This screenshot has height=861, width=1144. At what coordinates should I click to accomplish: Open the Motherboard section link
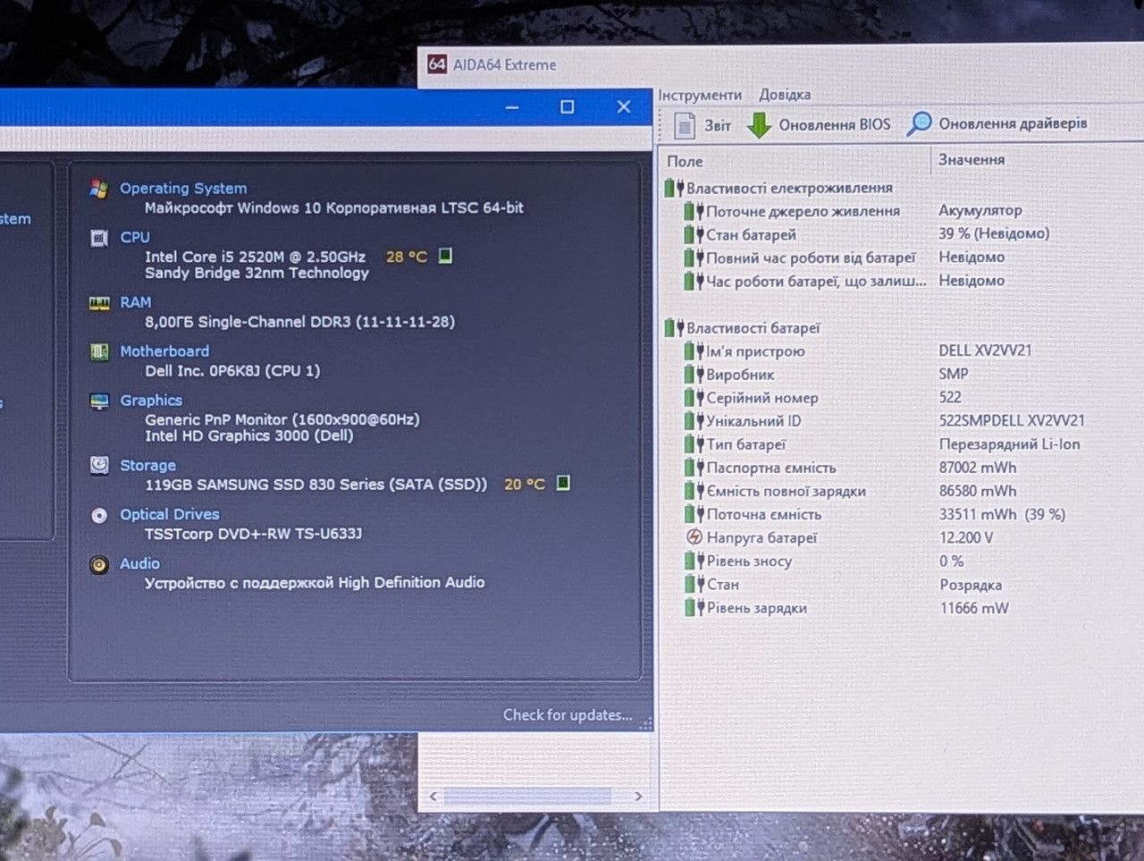pos(164,352)
